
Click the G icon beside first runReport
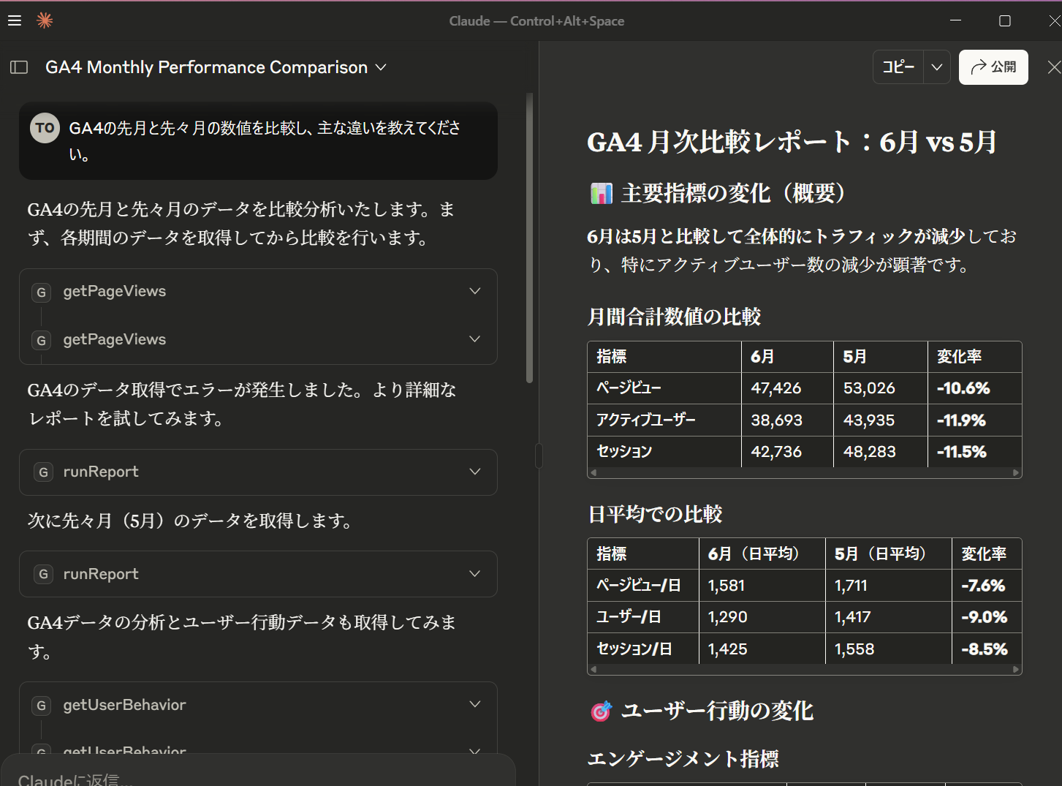(x=43, y=472)
